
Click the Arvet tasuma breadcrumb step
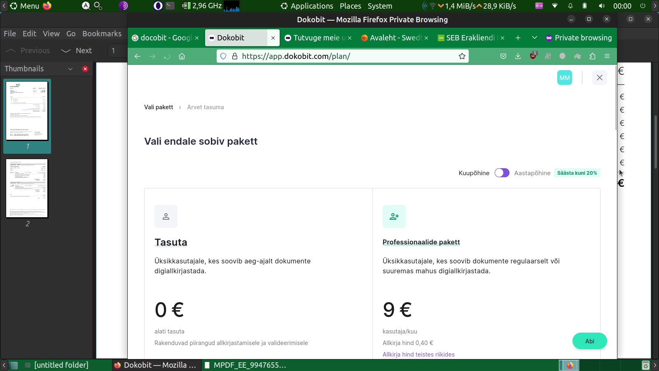[x=206, y=107]
